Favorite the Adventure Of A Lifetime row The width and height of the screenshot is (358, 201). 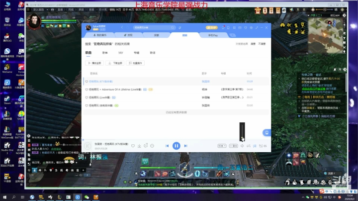tap(87, 90)
